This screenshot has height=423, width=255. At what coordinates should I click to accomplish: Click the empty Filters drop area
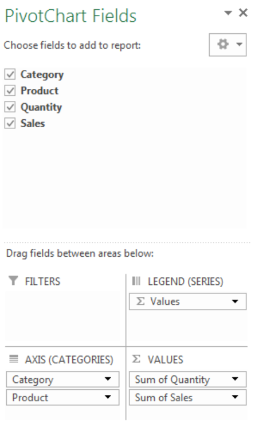[62, 316]
